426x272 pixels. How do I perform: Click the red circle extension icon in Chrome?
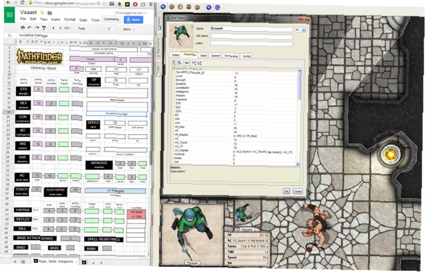135,4
